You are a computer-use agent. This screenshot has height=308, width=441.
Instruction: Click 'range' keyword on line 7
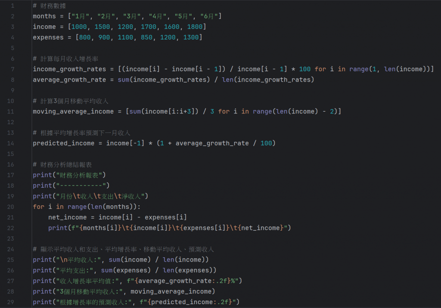pos(359,69)
